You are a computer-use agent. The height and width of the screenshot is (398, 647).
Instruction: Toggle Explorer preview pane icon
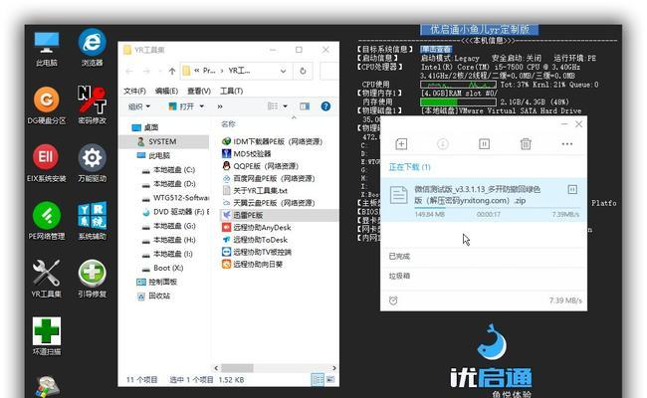tap(305, 106)
